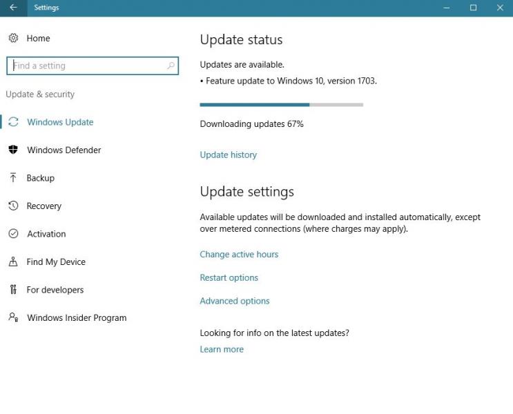513x414 pixels.
Task: Open Change active hours link
Action: (239, 254)
